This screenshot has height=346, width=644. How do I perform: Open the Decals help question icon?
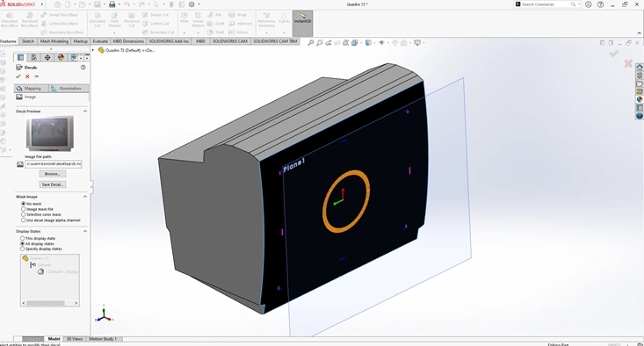click(x=83, y=68)
